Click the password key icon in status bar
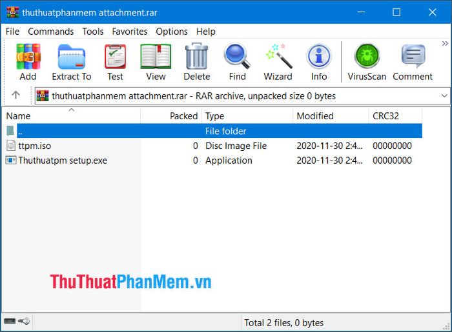The width and height of the screenshot is (452, 332). point(24,321)
